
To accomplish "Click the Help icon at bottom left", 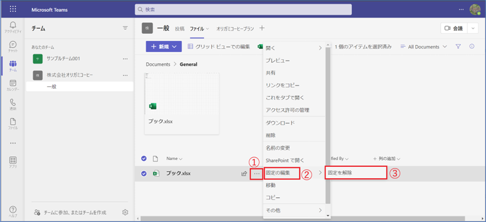I will point(13,211).
